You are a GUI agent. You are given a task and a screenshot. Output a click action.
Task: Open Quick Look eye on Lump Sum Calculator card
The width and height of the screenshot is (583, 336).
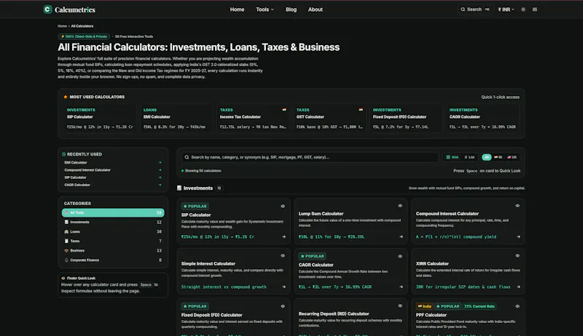pyautogui.click(x=400, y=206)
